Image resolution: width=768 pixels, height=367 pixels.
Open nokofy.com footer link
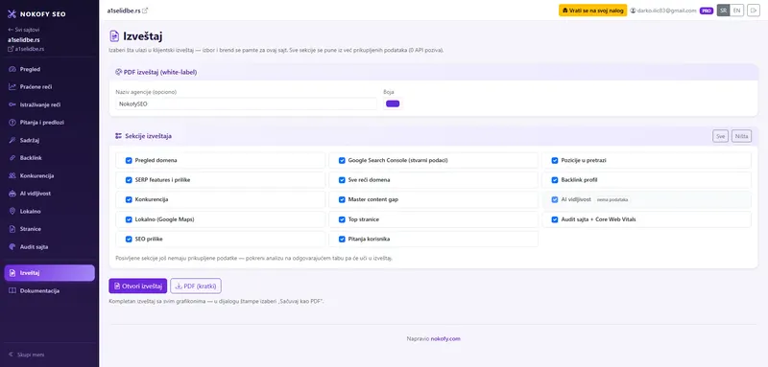(445, 338)
